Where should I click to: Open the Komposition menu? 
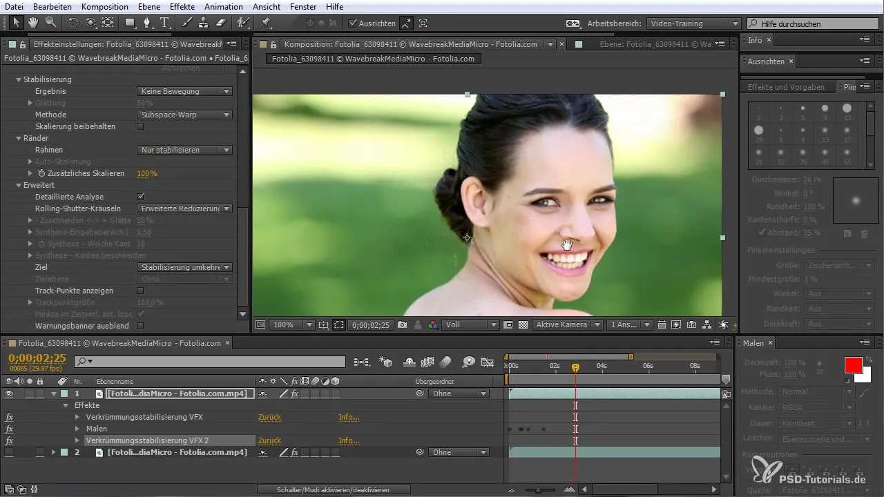[x=104, y=6]
